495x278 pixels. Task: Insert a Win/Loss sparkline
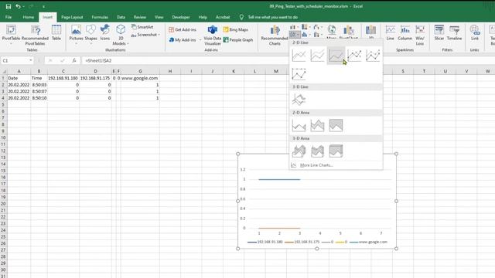pyautogui.click(x=420, y=35)
